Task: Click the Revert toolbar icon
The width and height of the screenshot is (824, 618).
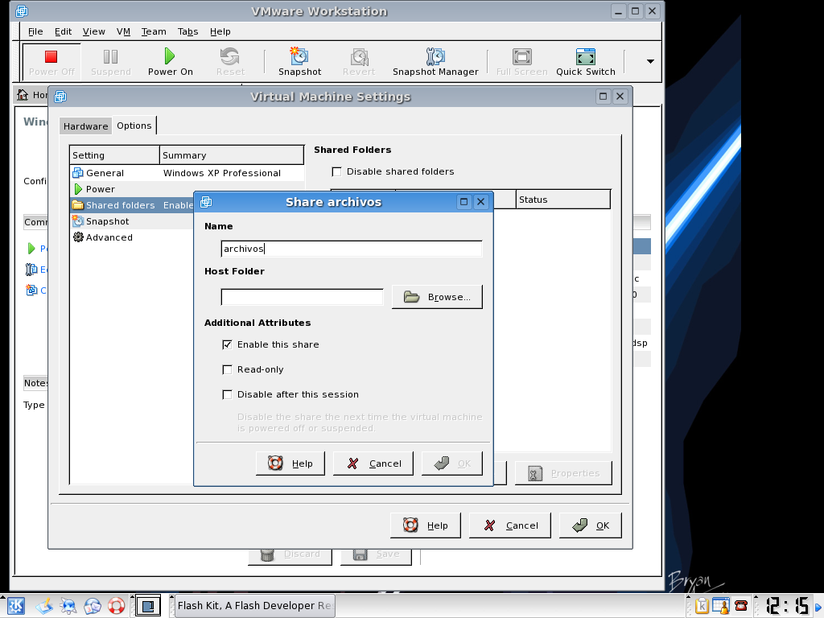Action: [359, 62]
